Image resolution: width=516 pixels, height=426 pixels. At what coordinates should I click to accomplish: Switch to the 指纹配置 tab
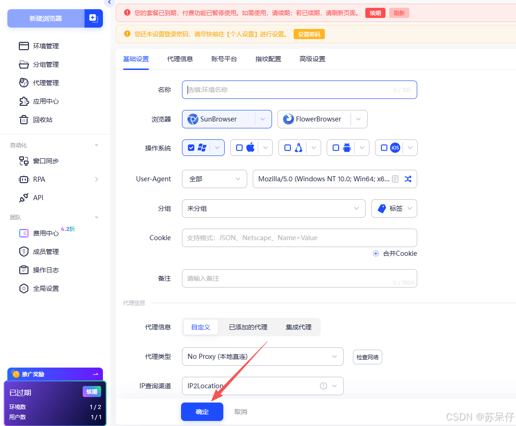(x=268, y=59)
